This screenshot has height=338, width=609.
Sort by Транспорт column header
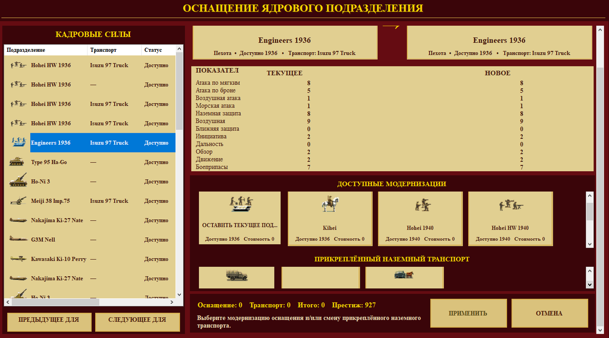[115, 50]
